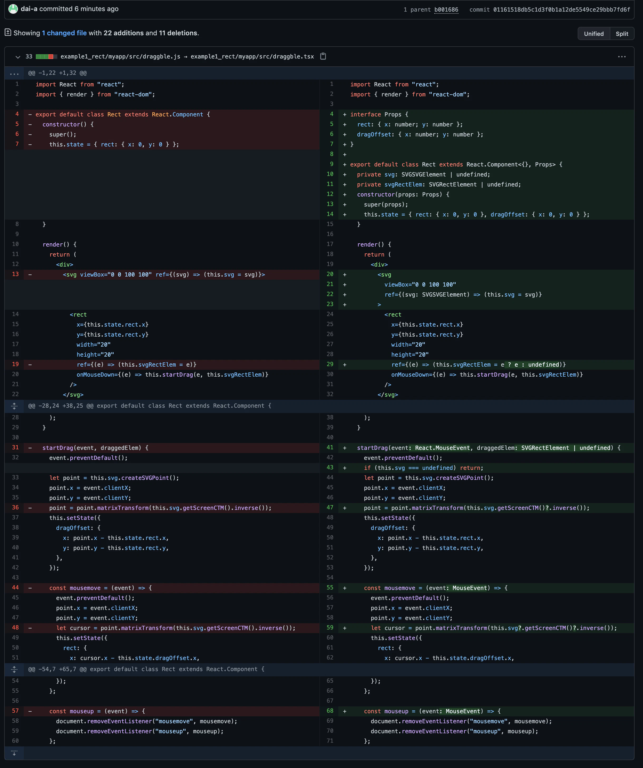This screenshot has width=643, height=768.
Task: Click line number 13 deleted svg line
Action: [15, 274]
